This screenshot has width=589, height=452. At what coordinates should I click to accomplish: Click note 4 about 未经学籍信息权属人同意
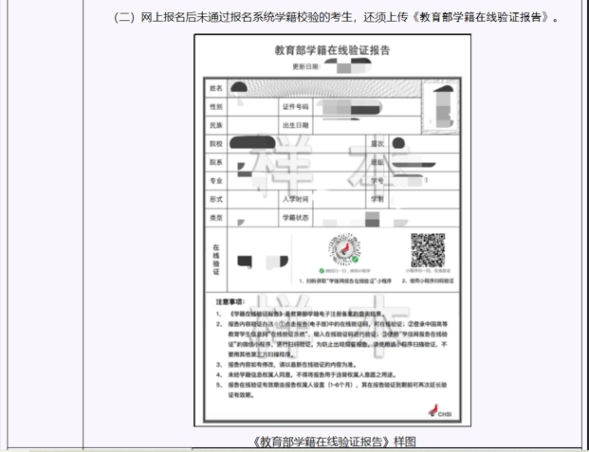point(305,374)
